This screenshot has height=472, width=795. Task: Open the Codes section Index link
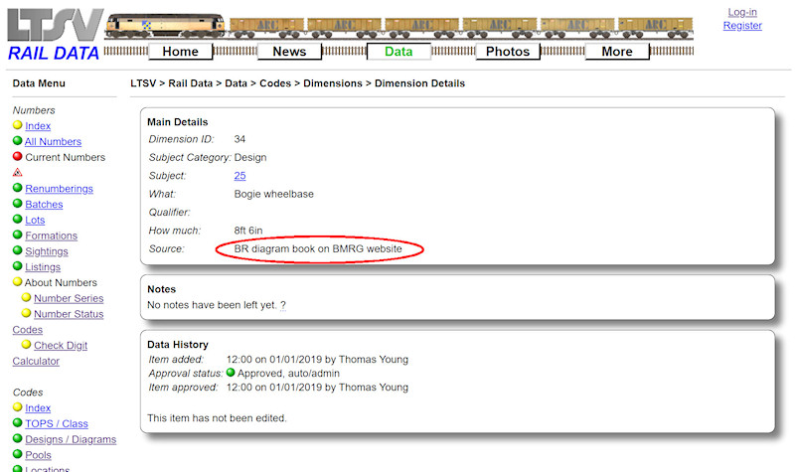coord(38,408)
